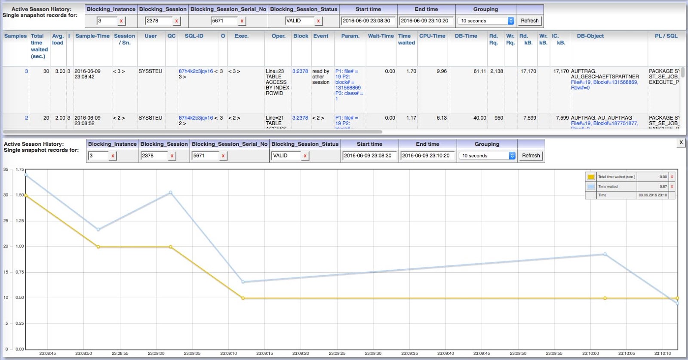Image resolution: width=688 pixels, height=360 pixels.
Task: Open Grouping dropdown in the table panel
Action: click(x=486, y=21)
